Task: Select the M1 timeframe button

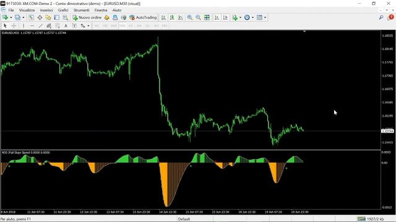Action: tap(97, 26)
